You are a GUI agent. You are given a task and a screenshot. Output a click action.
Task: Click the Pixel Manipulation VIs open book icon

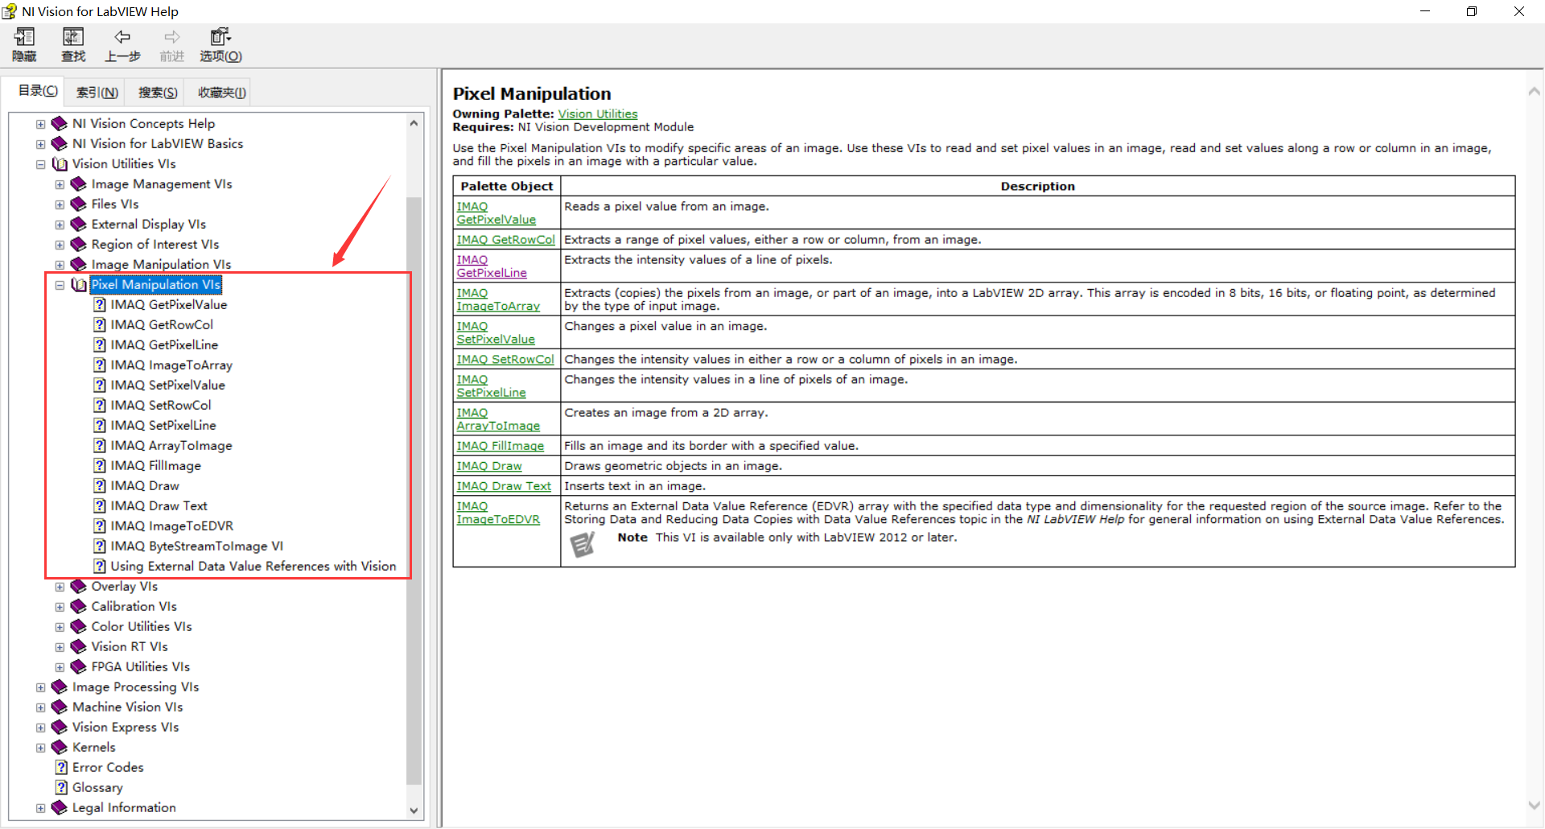pyautogui.click(x=79, y=284)
